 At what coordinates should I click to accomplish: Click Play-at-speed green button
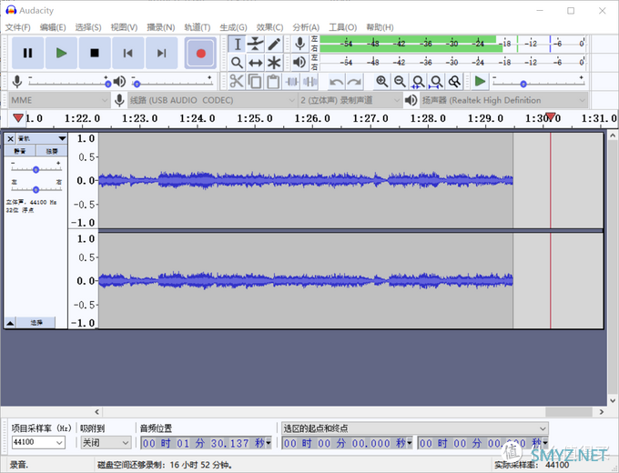[480, 82]
